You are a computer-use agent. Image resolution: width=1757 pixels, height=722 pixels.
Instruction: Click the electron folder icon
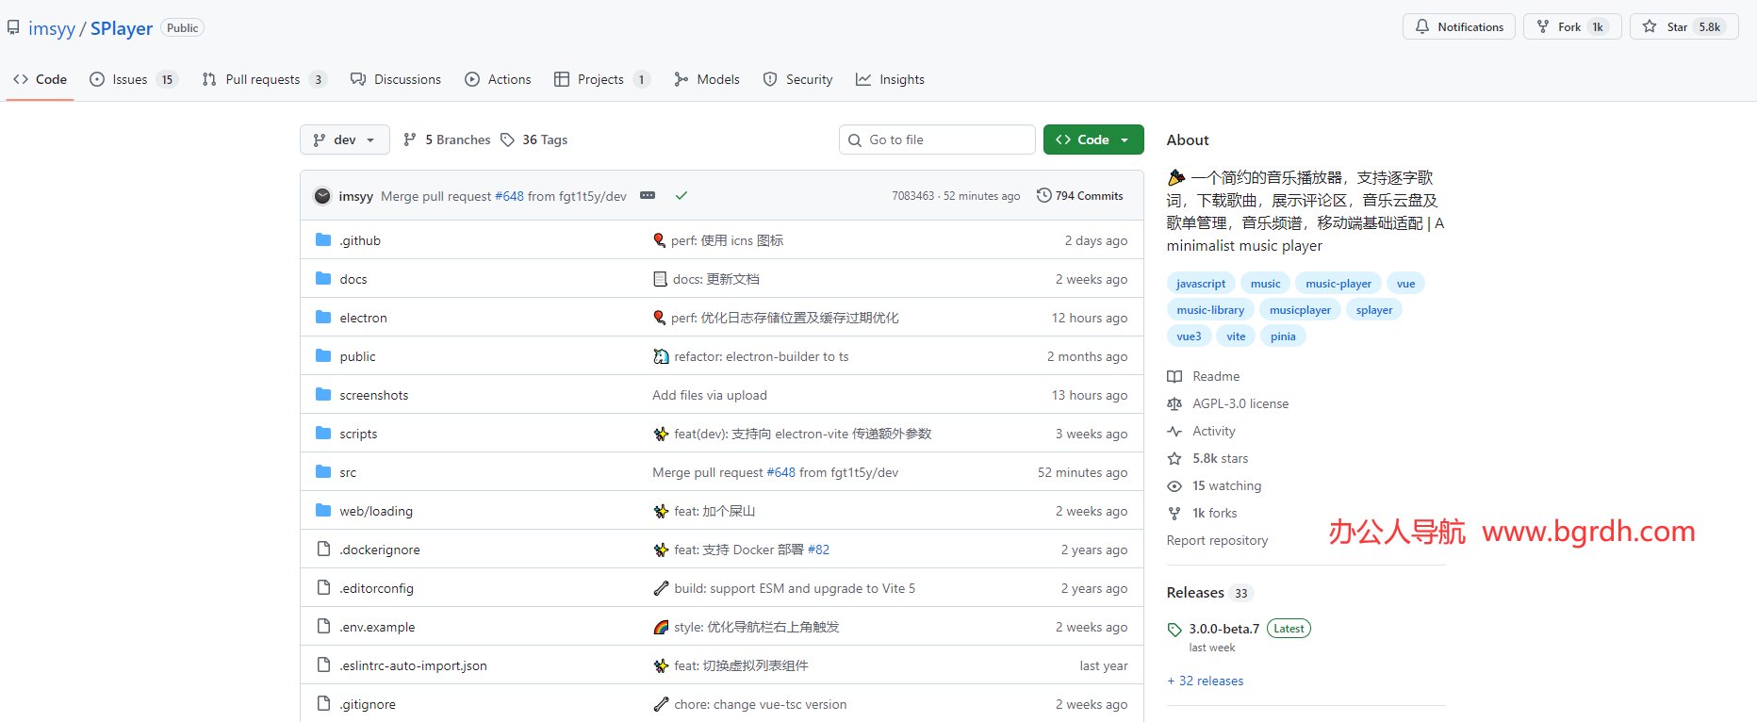(x=323, y=317)
